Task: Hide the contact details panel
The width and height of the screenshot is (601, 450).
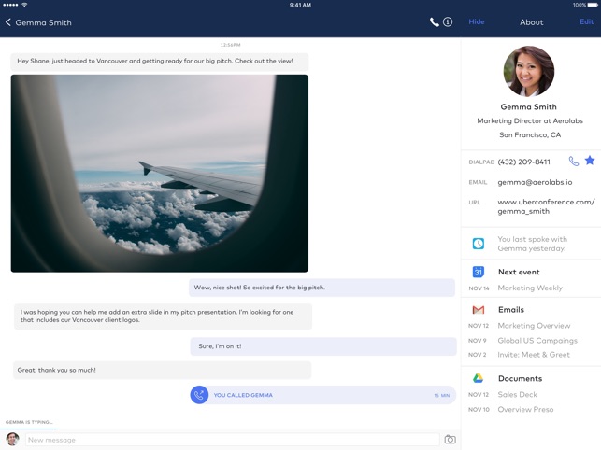Action: coord(477,21)
